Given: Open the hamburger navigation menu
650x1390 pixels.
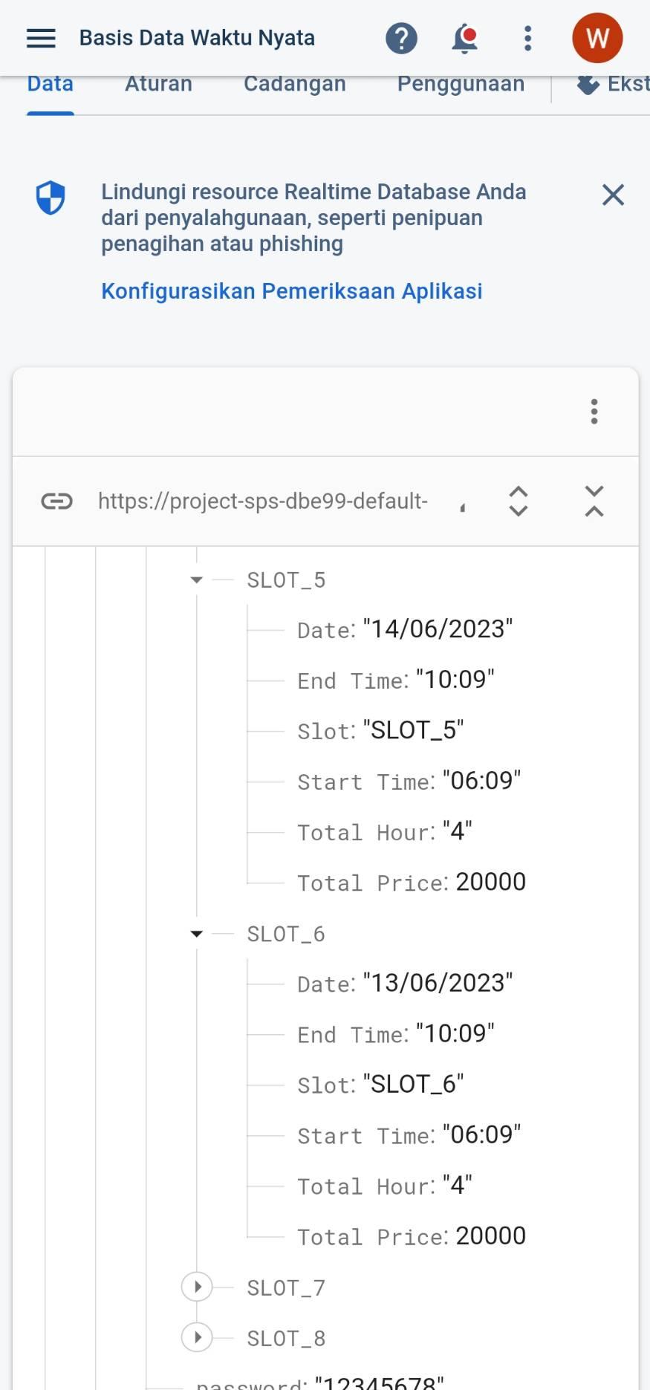Looking at the screenshot, I should 41,38.
